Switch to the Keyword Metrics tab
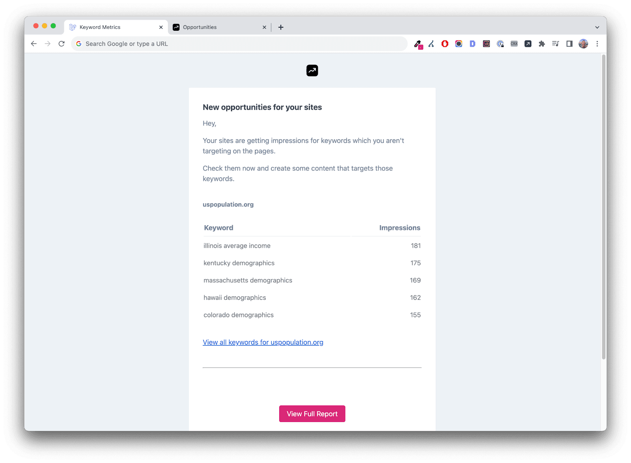Screen dimensions: 631x463 [x=115, y=27]
